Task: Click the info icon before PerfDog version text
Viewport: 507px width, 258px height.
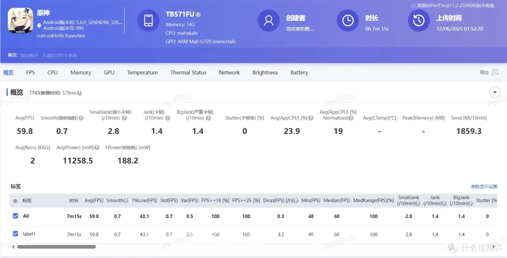Action: (413, 6)
